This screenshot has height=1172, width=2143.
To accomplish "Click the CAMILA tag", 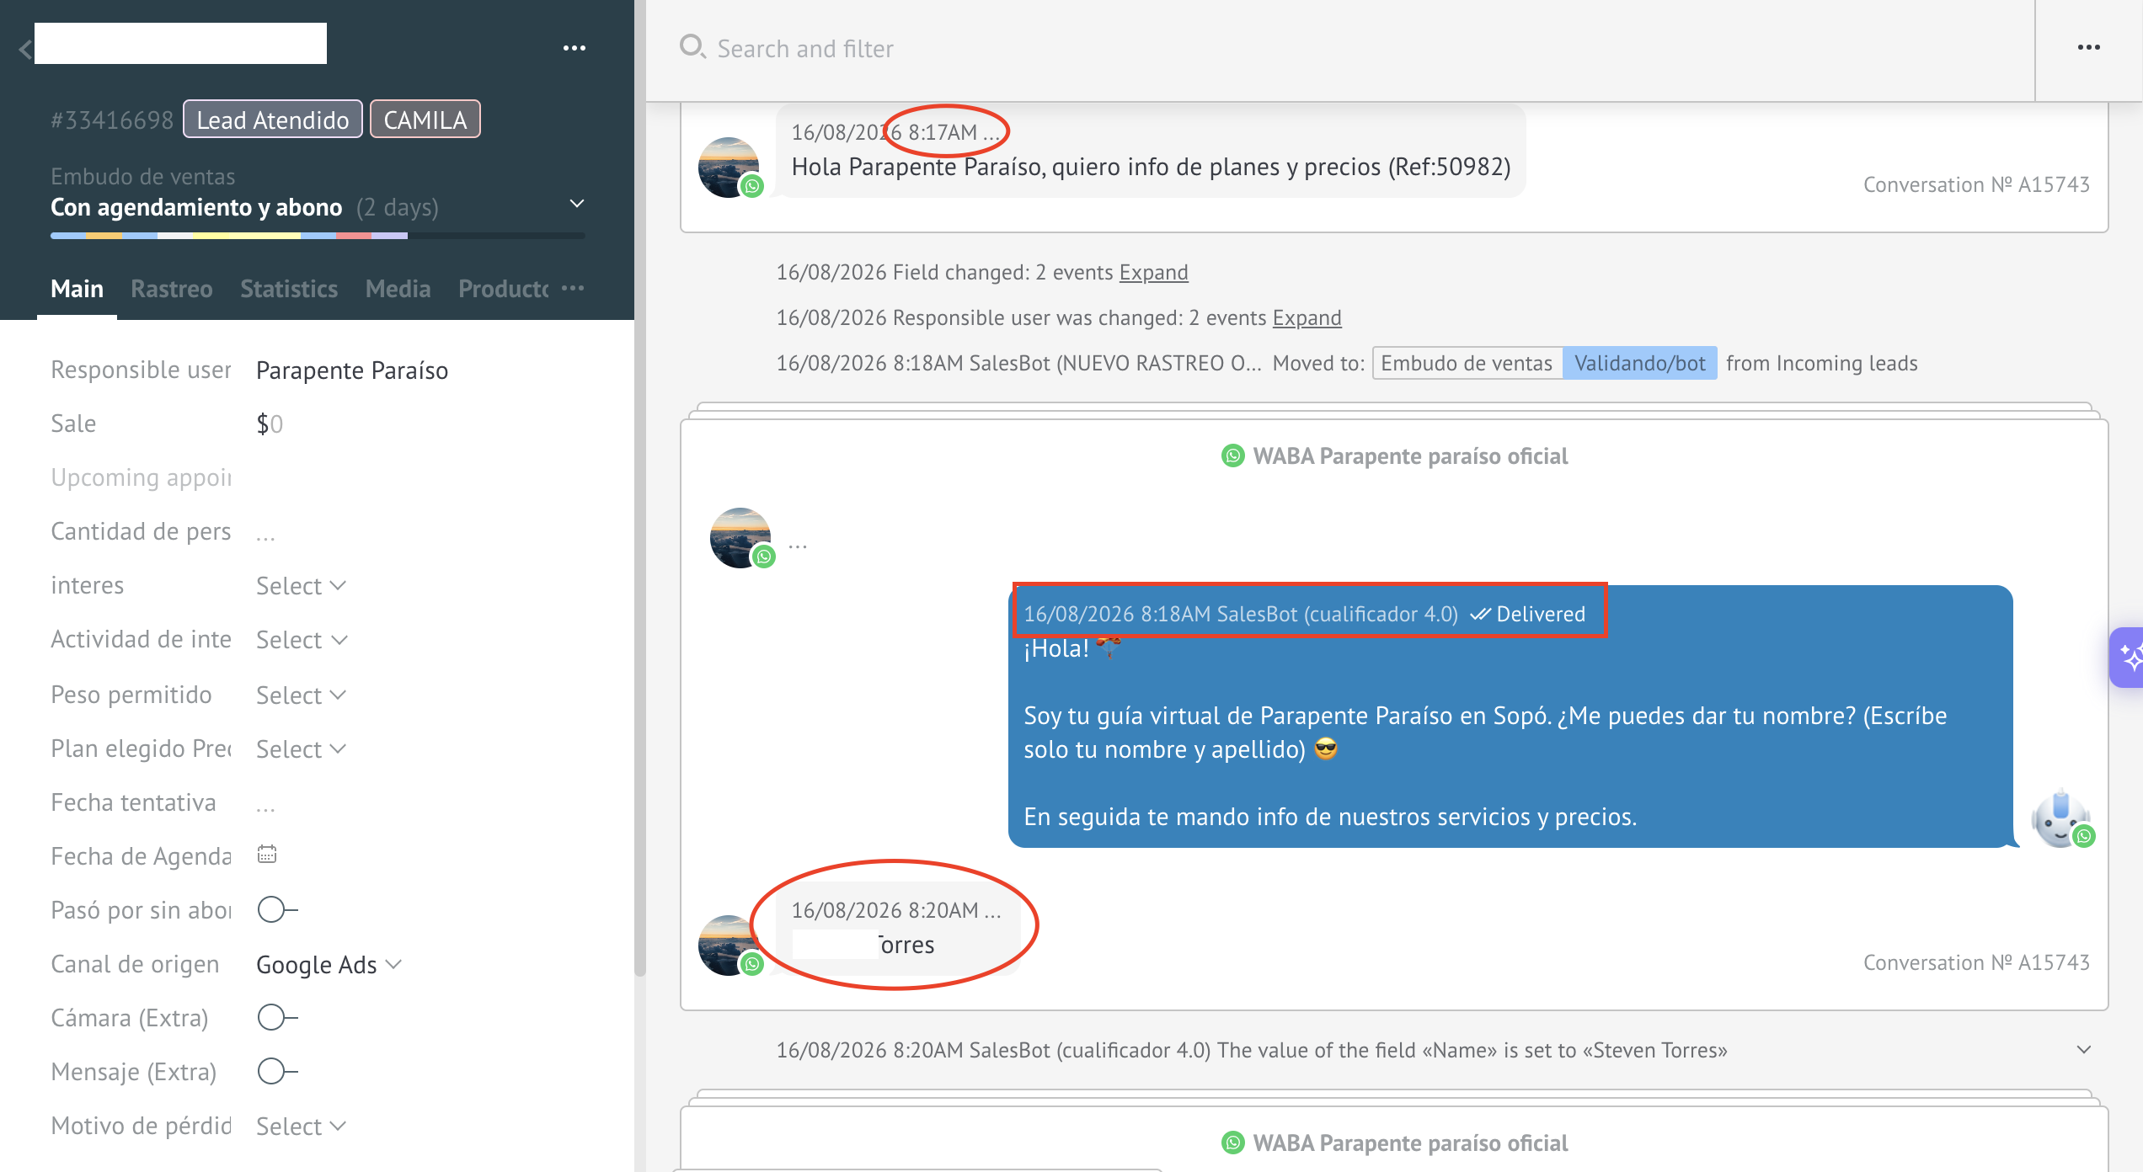I will (425, 120).
